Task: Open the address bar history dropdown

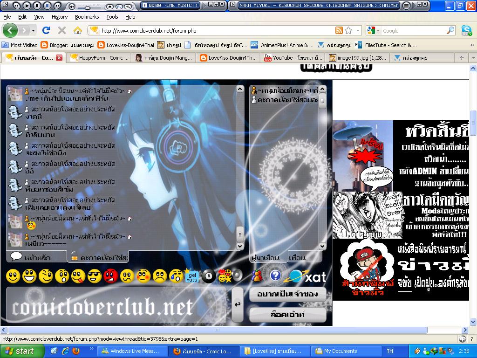Action: pos(358,30)
